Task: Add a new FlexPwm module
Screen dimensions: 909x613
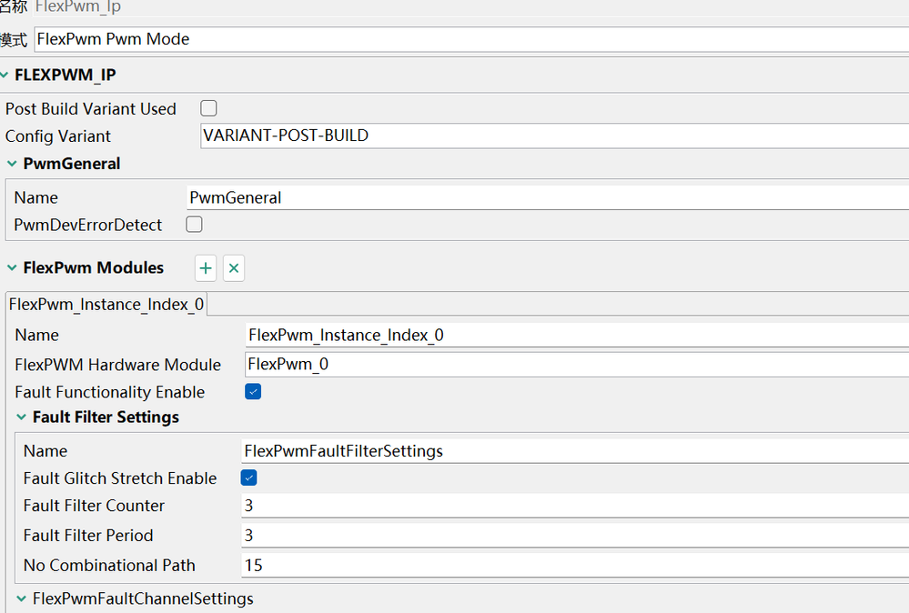Action: click(x=206, y=268)
